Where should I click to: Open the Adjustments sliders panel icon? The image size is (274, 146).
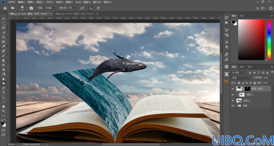(227, 35)
